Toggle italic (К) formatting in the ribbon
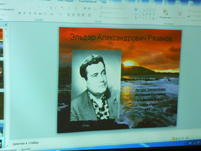The image size is (201, 151). (x=24, y=13)
